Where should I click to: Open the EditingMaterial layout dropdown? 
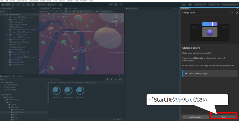tap(230, 5)
